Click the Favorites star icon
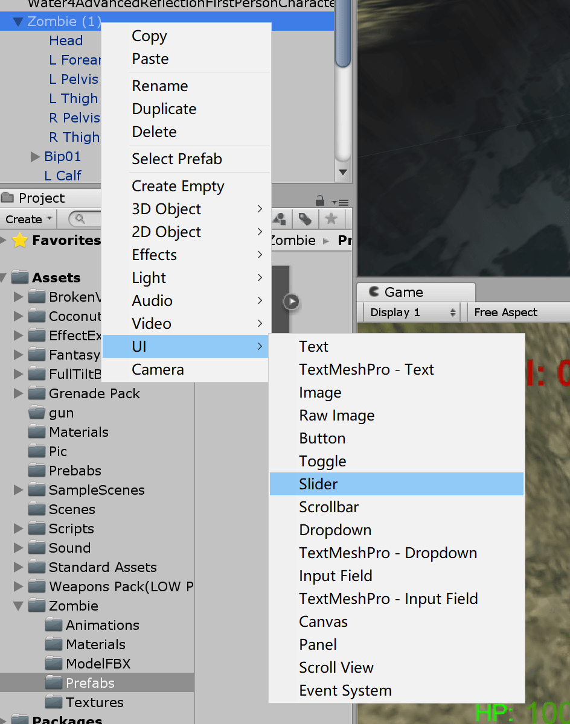This screenshot has height=724, width=570. (x=20, y=241)
